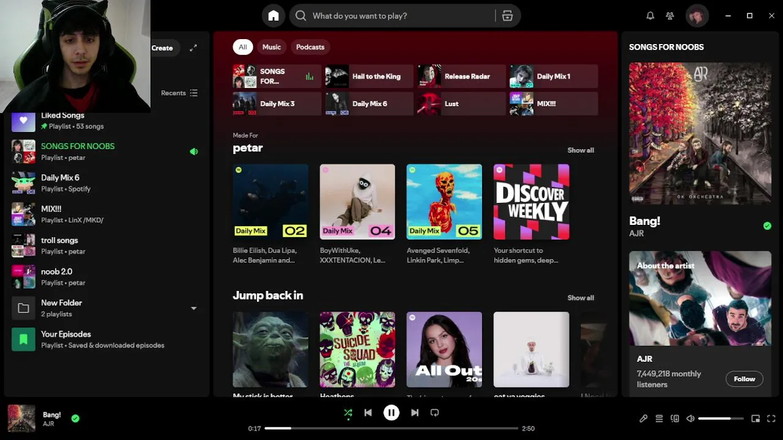Viewport: 783px width, 440px height.
Task: Open the Lust shortcut tile
Action: point(461,104)
